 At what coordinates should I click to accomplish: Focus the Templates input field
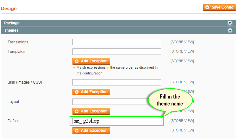(117, 52)
